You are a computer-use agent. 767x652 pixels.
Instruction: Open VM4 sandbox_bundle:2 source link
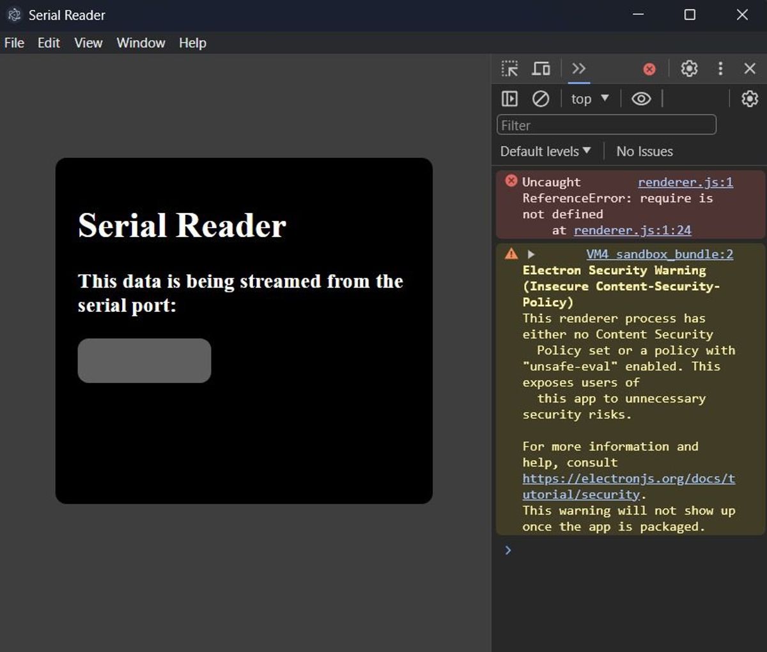tap(660, 254)
